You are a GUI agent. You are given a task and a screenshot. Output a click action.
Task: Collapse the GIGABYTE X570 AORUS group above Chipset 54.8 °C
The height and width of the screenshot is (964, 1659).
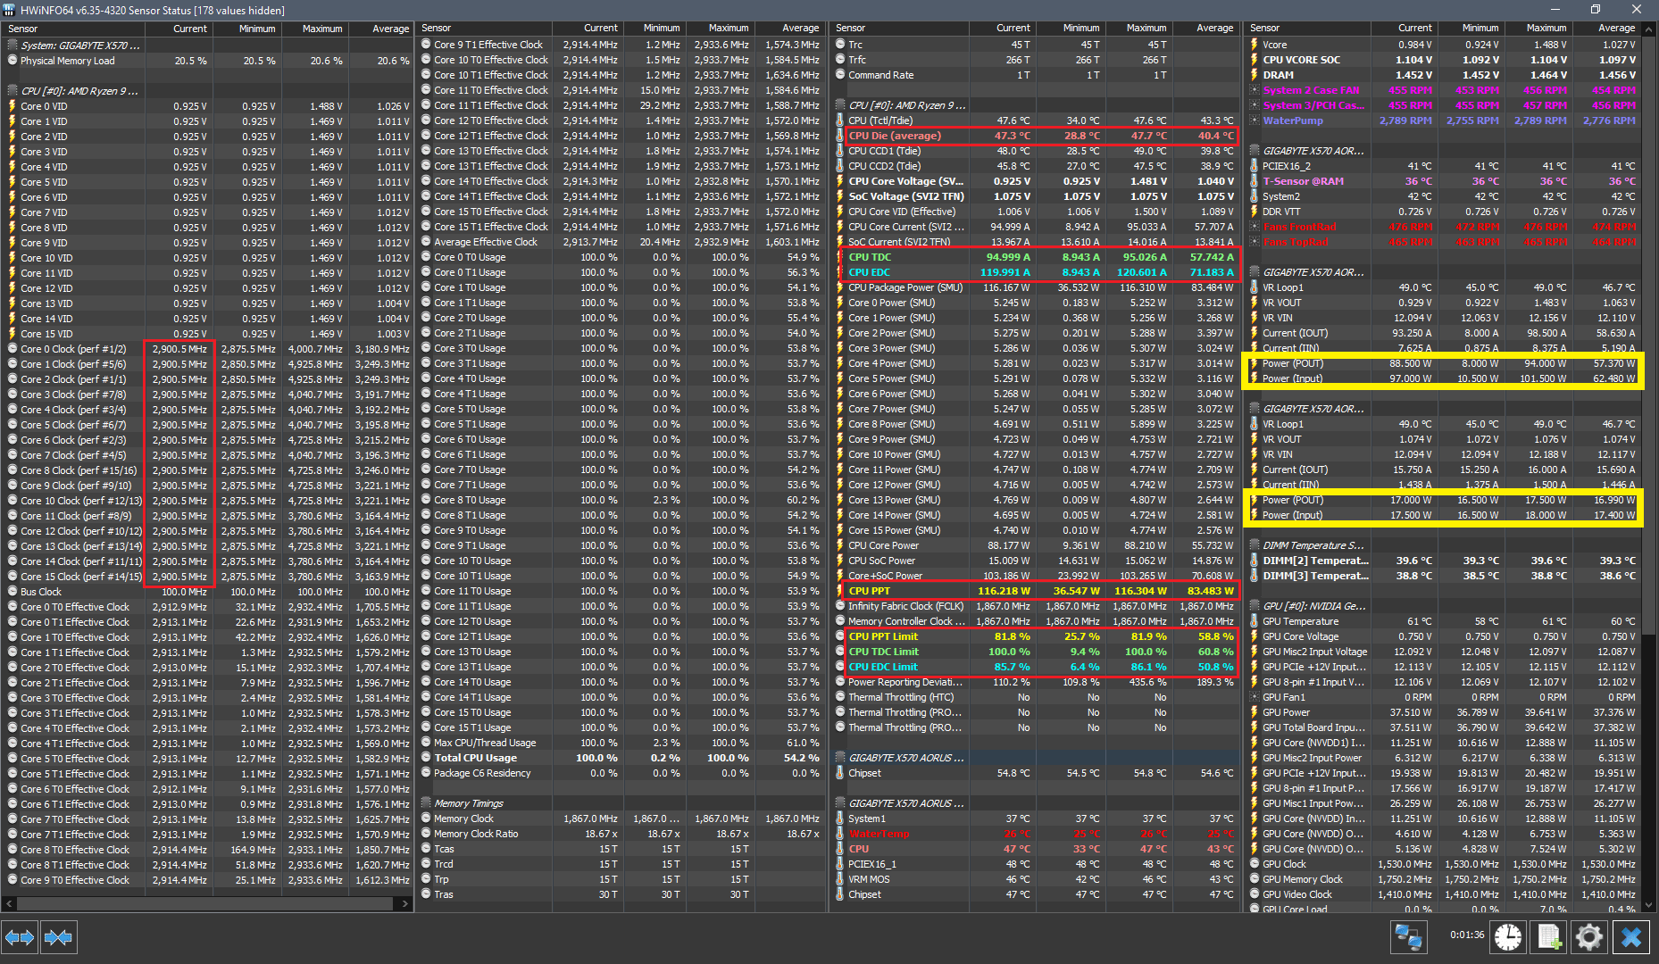point(840,758)
